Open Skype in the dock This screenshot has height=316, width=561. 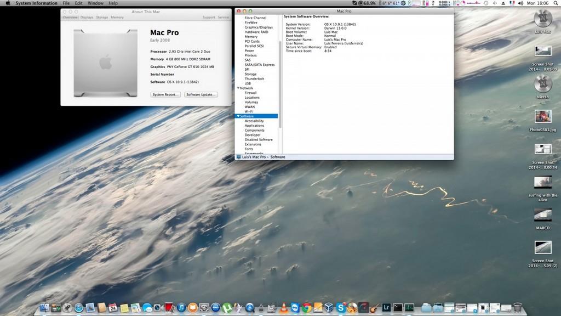pos(341,308)
